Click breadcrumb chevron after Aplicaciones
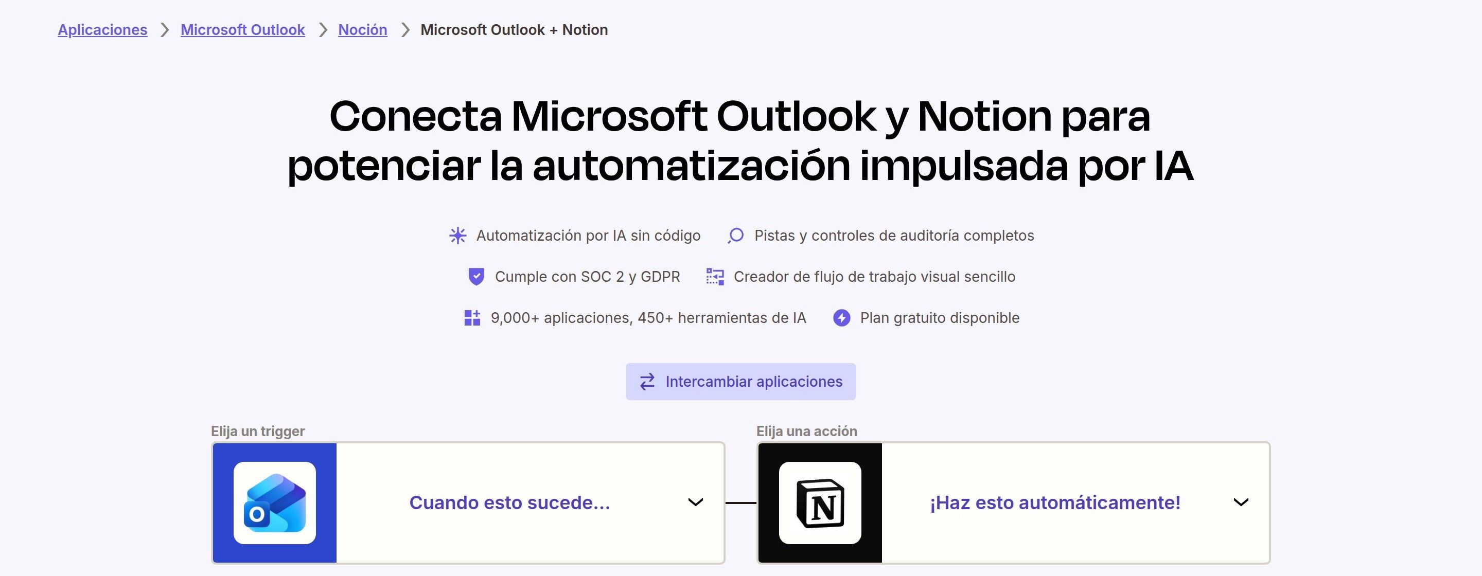The width and height of the screenshot is (1482, 576). (165, 30)
